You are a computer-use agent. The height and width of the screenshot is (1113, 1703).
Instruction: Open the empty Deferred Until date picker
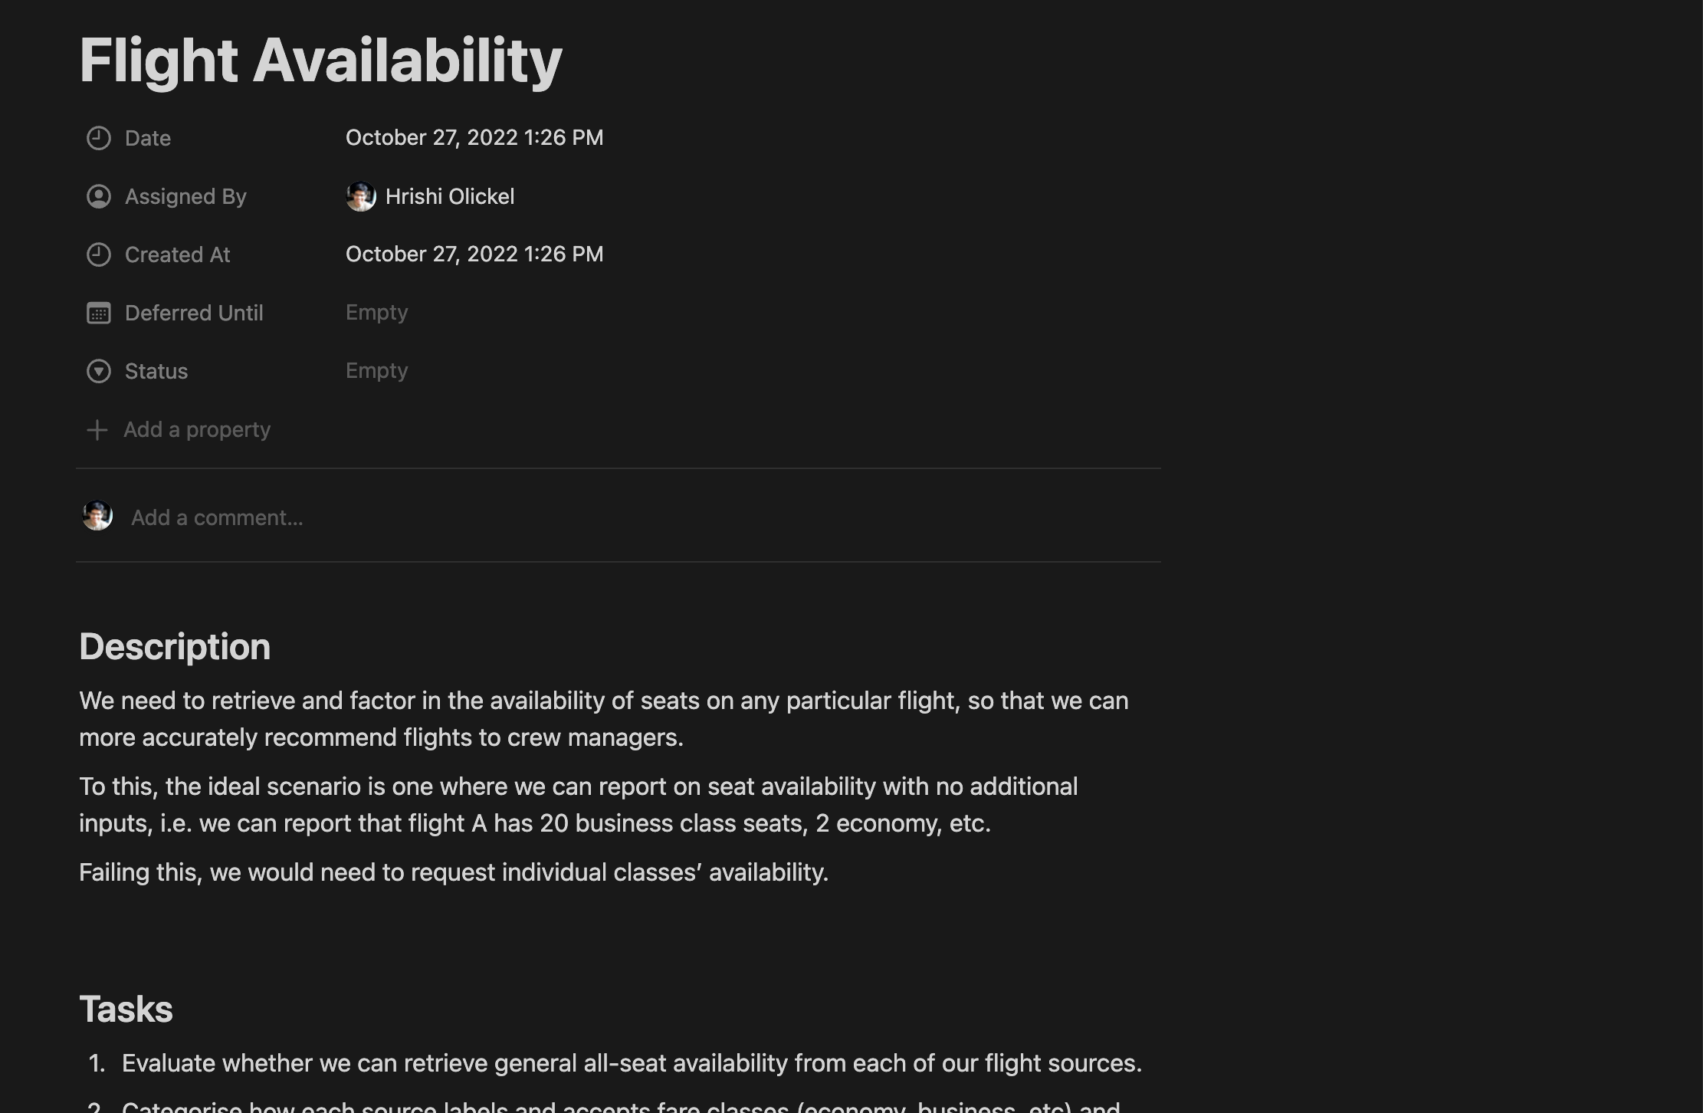376,313
